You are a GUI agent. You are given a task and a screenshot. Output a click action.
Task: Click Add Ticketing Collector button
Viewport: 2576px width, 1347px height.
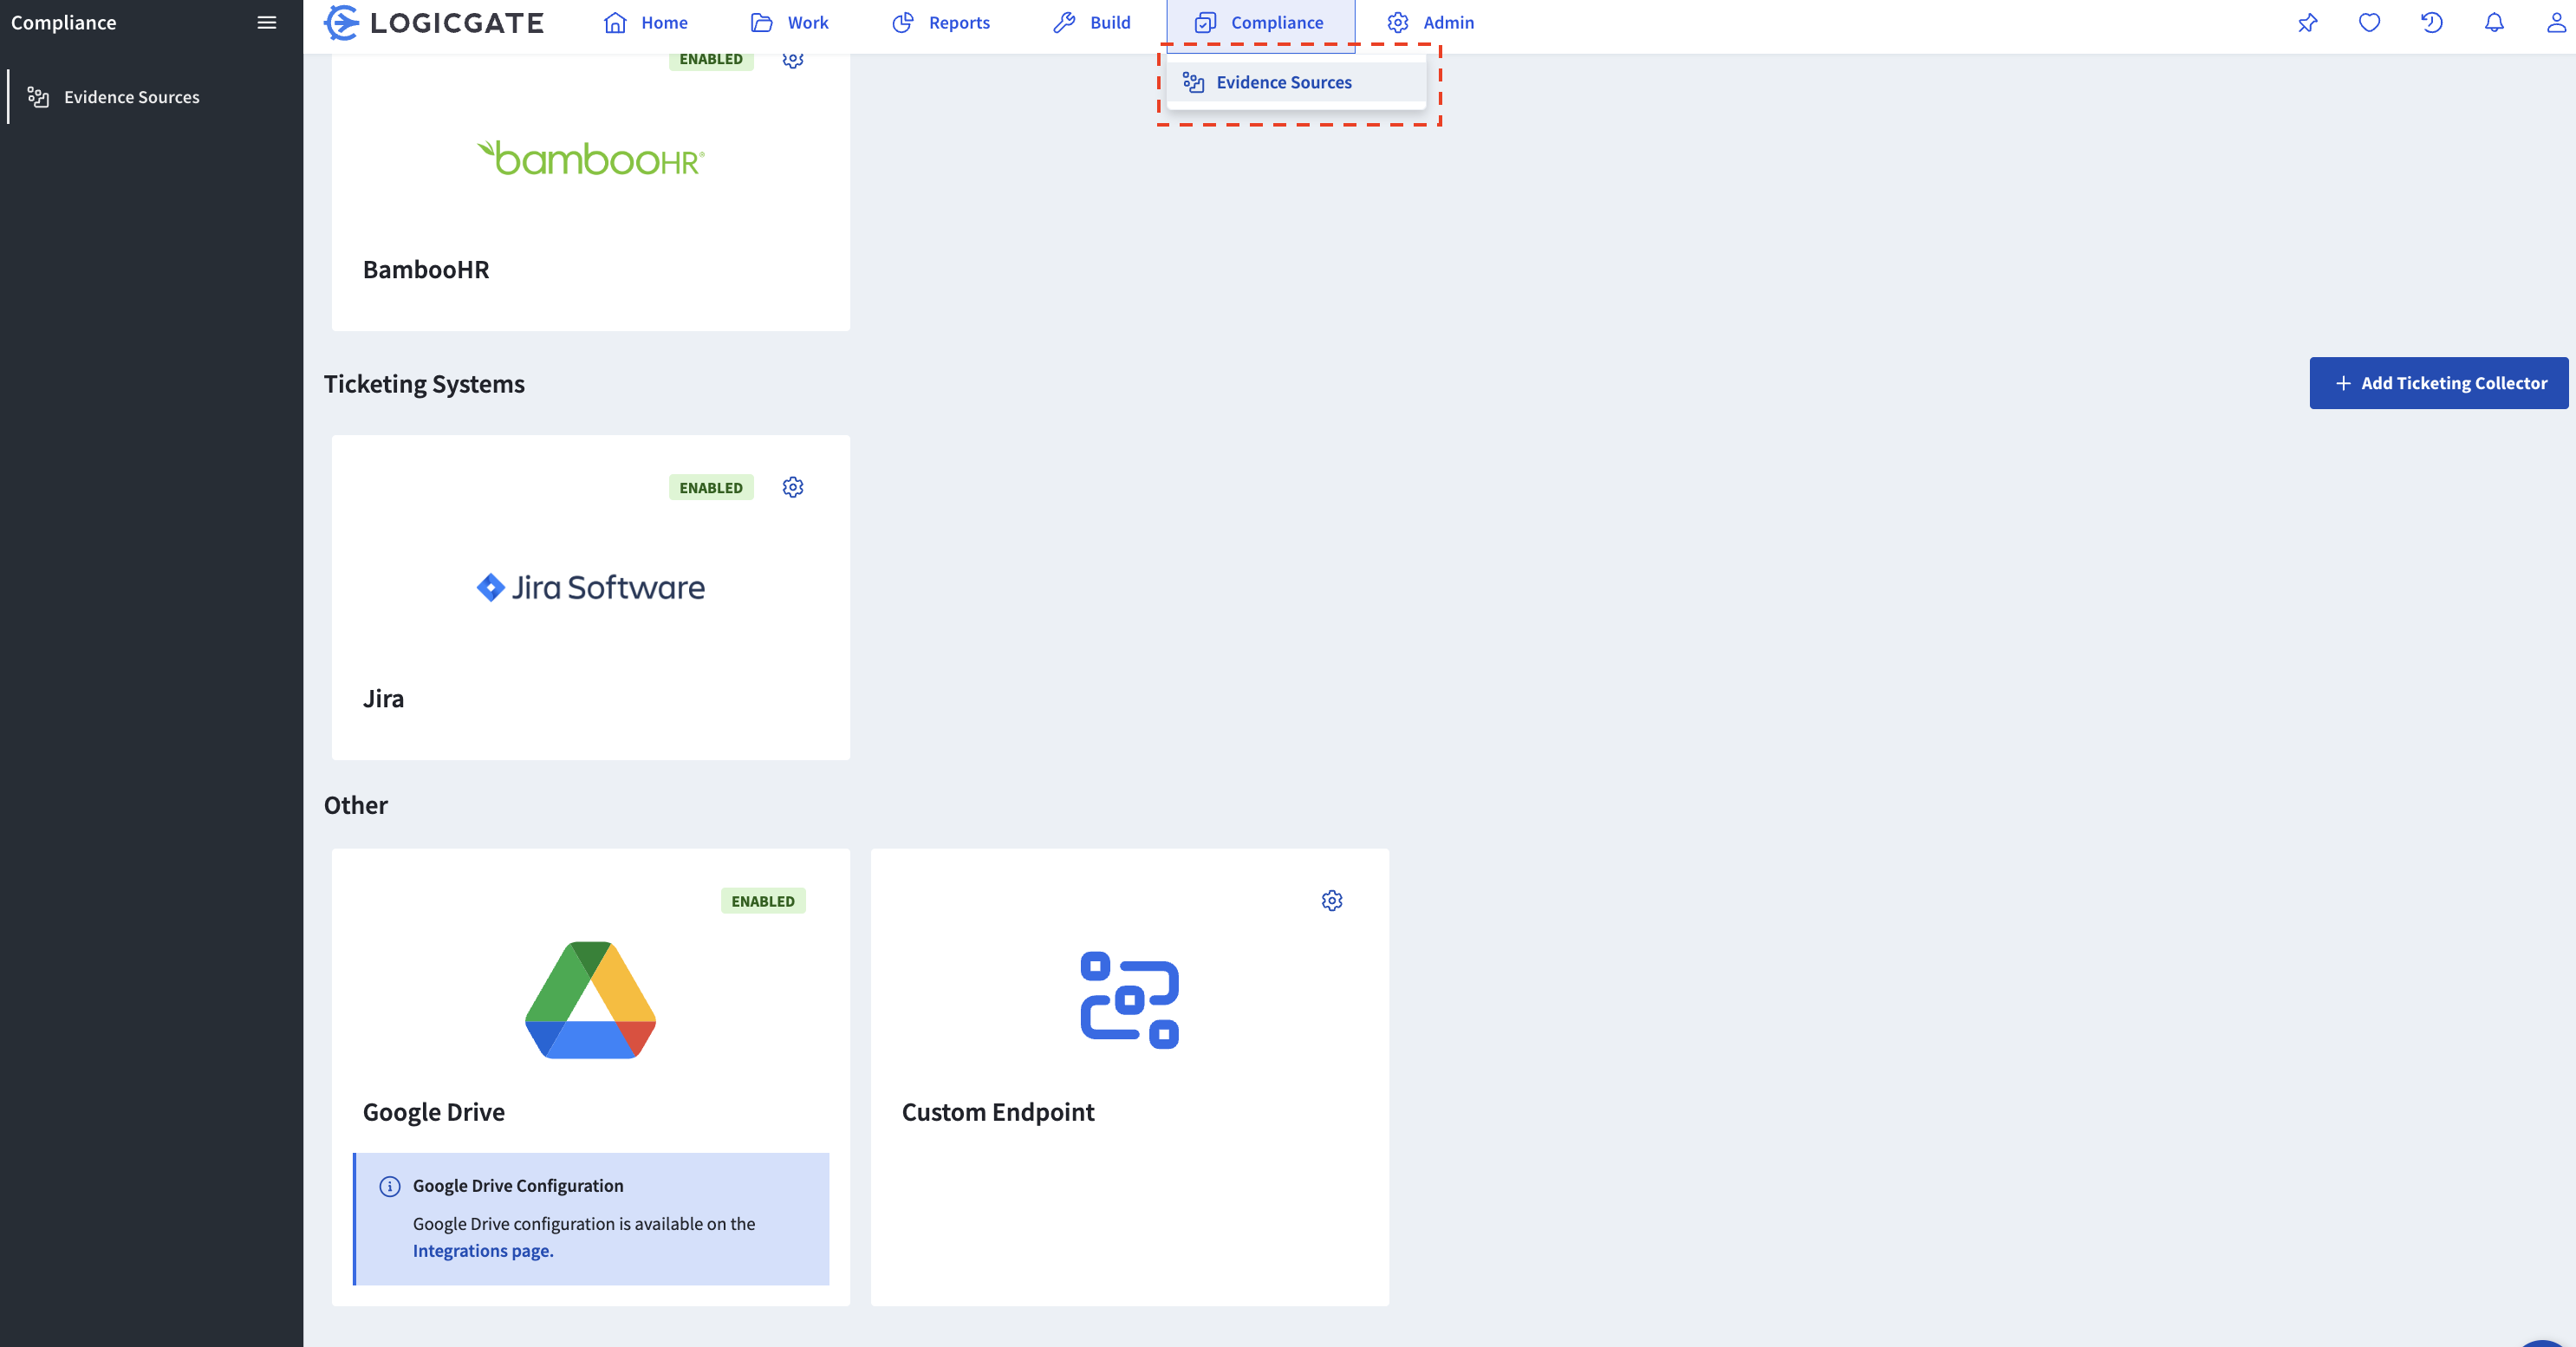(x=2438, y=383)
